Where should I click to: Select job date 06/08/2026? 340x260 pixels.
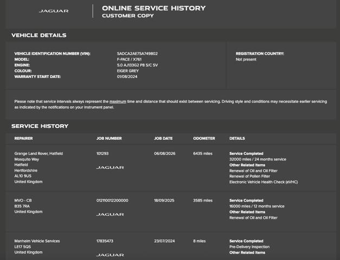pos(165,153)
